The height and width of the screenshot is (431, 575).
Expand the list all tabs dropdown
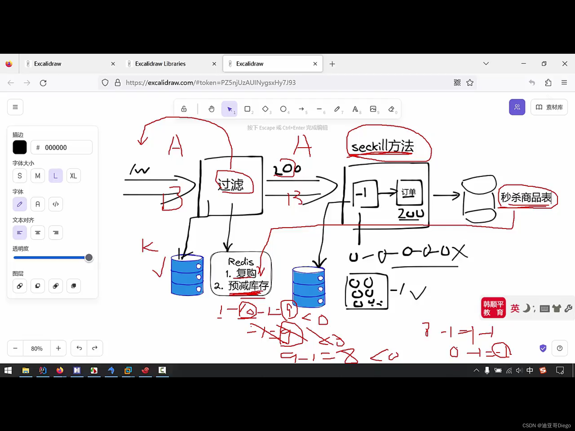coord(486,64)
